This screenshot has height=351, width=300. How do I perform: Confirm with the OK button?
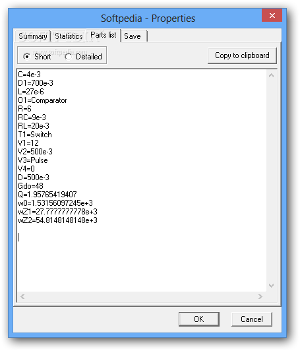pos(199,319)
